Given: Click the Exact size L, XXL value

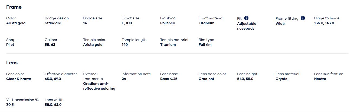Looking at the screenshot, I should [x=127, y=23].
